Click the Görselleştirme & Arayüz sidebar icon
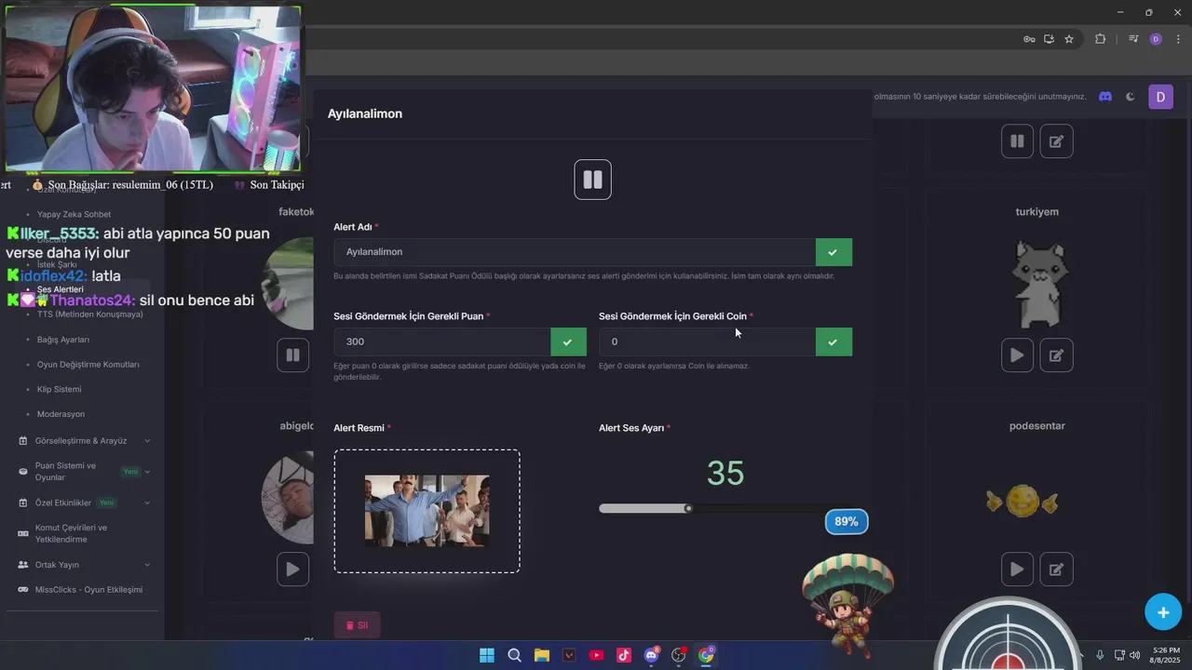 (23, 441)
